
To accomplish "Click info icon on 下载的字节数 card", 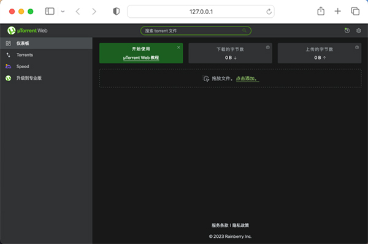I will click(x=268, y=47).
